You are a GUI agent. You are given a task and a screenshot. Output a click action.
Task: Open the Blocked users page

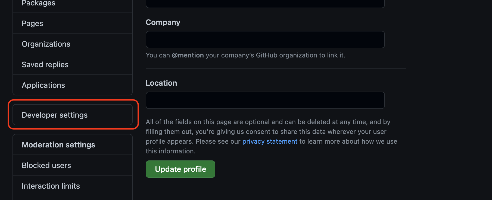[x=73, y=165]
